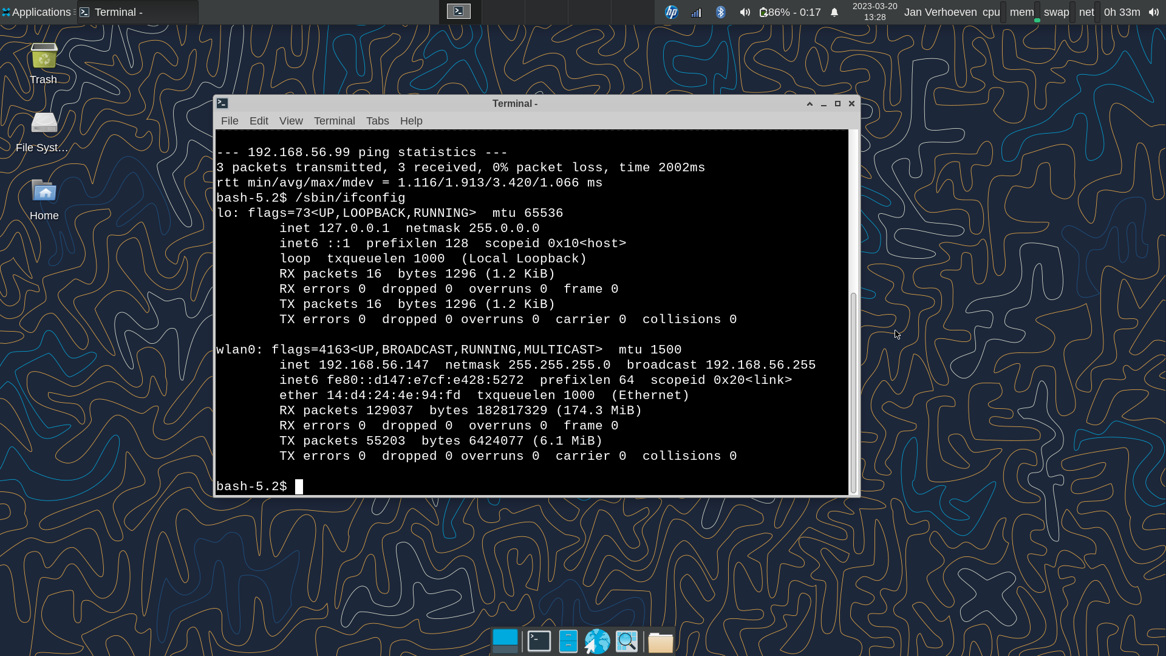Open the Home folder desktop icon

click(44, 192)
